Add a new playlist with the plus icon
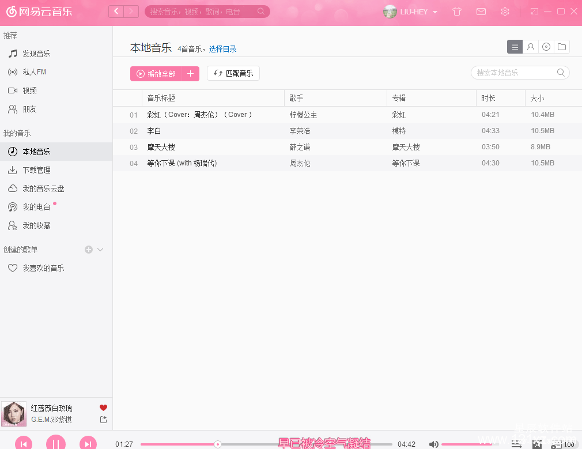The width and height of the screenshot is (582, 449). coord(89,250)
